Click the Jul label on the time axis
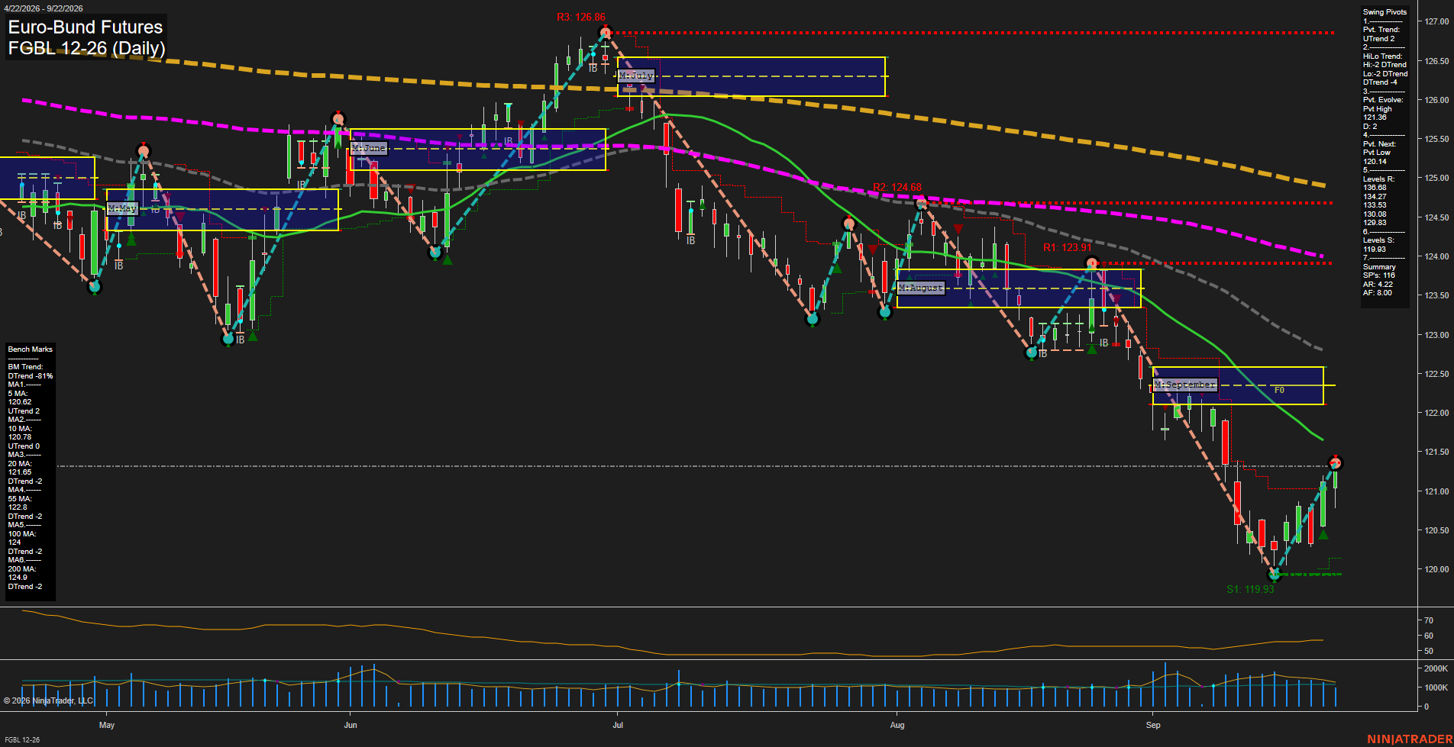 (x=618, y=725)
